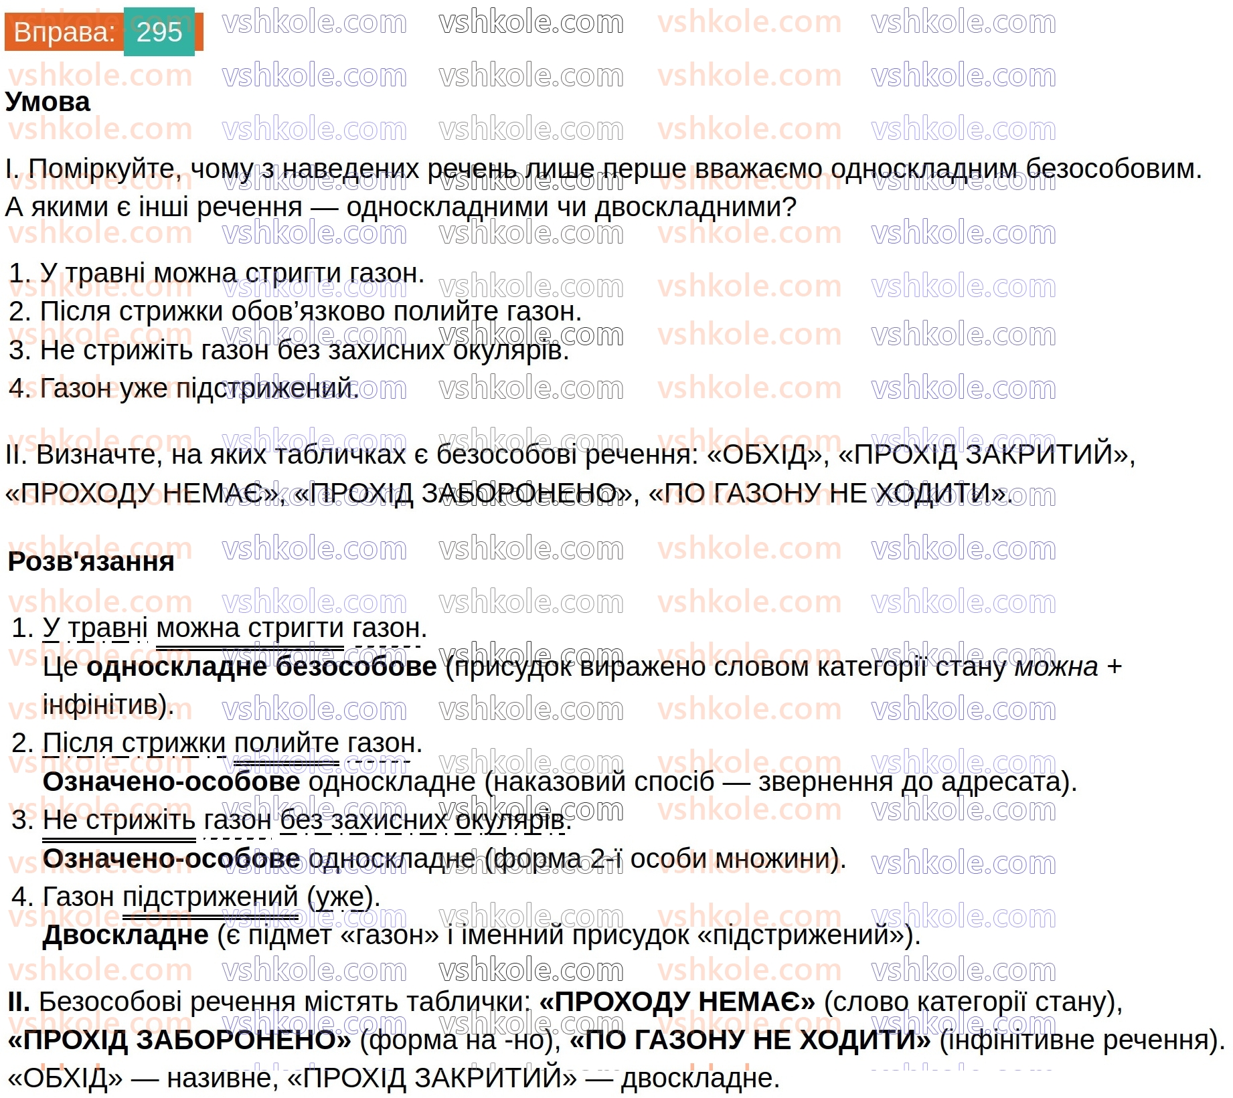Screen dimensions: 1233x1098
Task: Click sentence "Після стрижки обов'язково полийте газон"
Action: point(295,312)
